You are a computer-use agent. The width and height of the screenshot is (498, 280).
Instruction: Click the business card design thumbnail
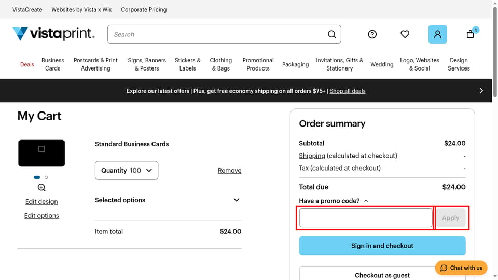(x=41, y=153)
